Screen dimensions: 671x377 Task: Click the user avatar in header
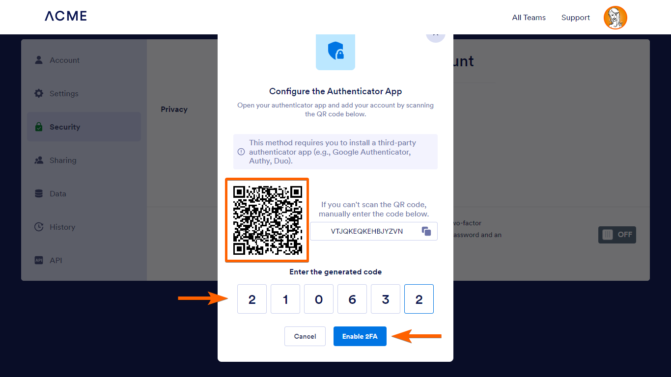615,18
